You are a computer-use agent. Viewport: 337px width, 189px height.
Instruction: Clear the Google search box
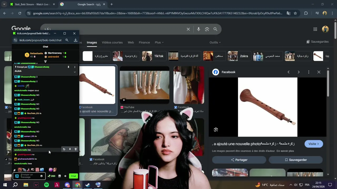pos(188,29)
